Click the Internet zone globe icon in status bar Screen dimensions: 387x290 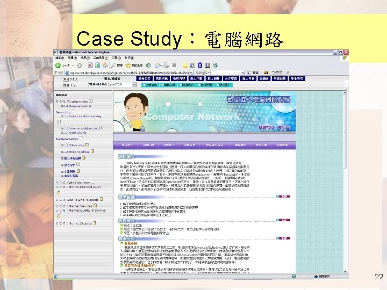pyautogui.click(x=316, y=277)
